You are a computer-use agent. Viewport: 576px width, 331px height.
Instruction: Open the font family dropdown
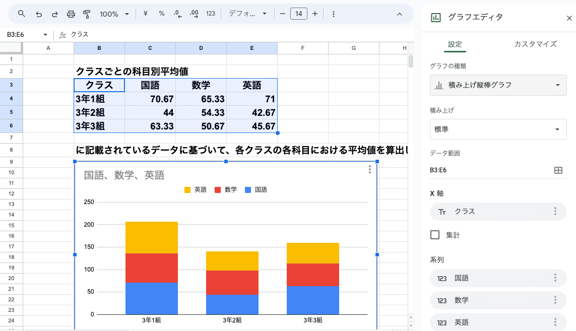(x=247, y=14)
